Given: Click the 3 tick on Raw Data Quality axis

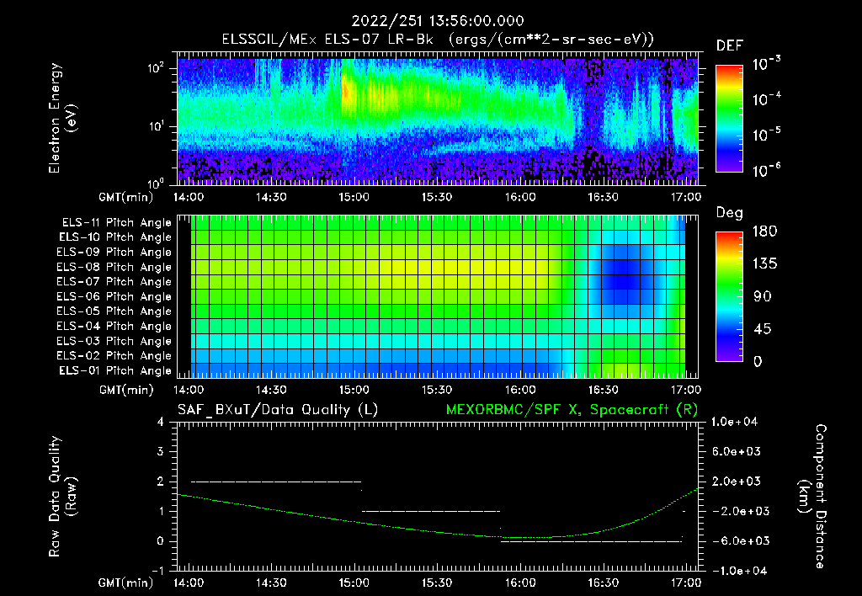Looking at the screenshot, I should coord(161,451).
